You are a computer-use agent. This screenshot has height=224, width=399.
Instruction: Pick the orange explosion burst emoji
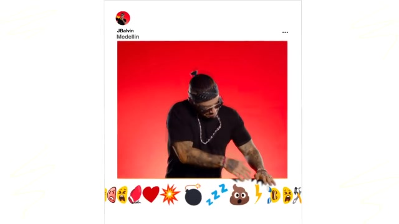click(x=170, y=195)
